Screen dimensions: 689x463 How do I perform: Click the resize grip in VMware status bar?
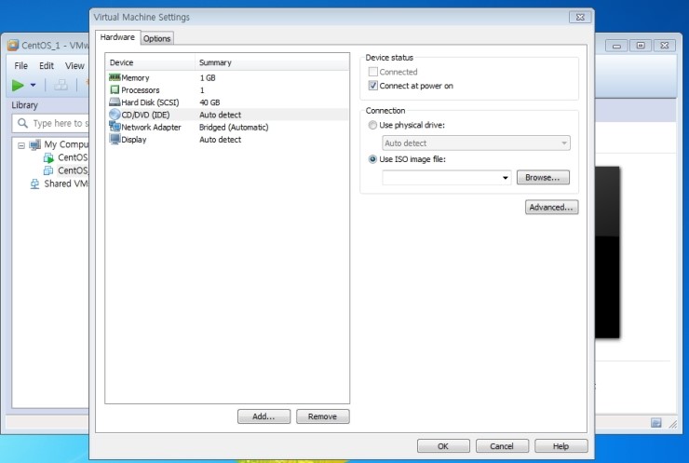[673, 424]
